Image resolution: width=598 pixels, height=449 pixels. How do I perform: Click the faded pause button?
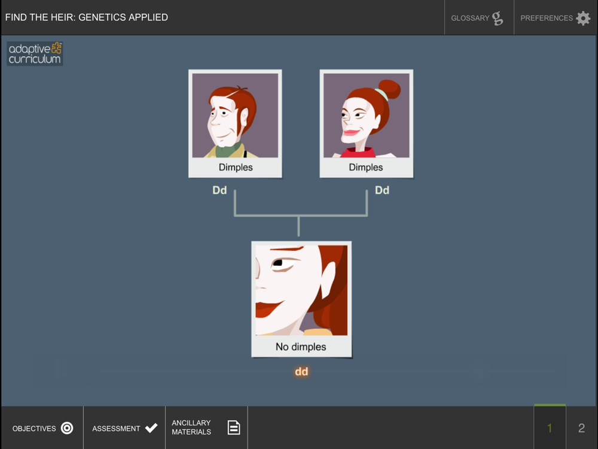tap(60, 369)
